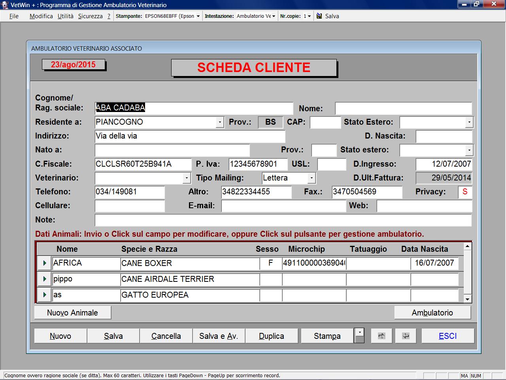Click the D.Ult.Fattura value 29/05/2014
The image size is (506, 380).
(444, 178)
